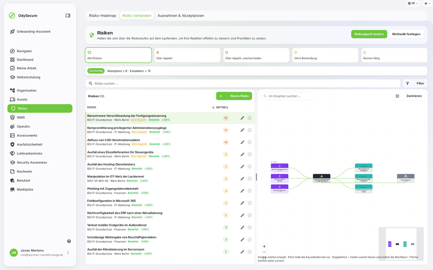Screen dimensions: 433x270
Task: Select the Review fällig summary card
Action: [394, 55]
